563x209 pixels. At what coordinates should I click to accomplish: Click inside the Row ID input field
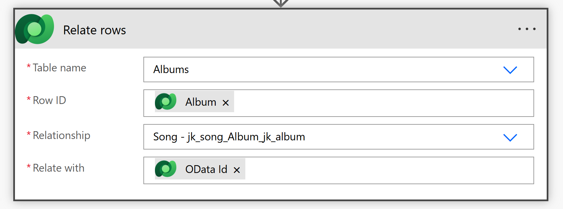point(374,103)
